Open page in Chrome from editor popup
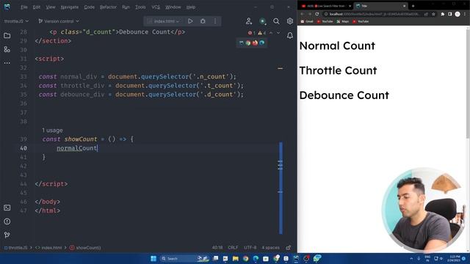The width and height of the screenshot is (470, 264). click(x=248, y=43)
